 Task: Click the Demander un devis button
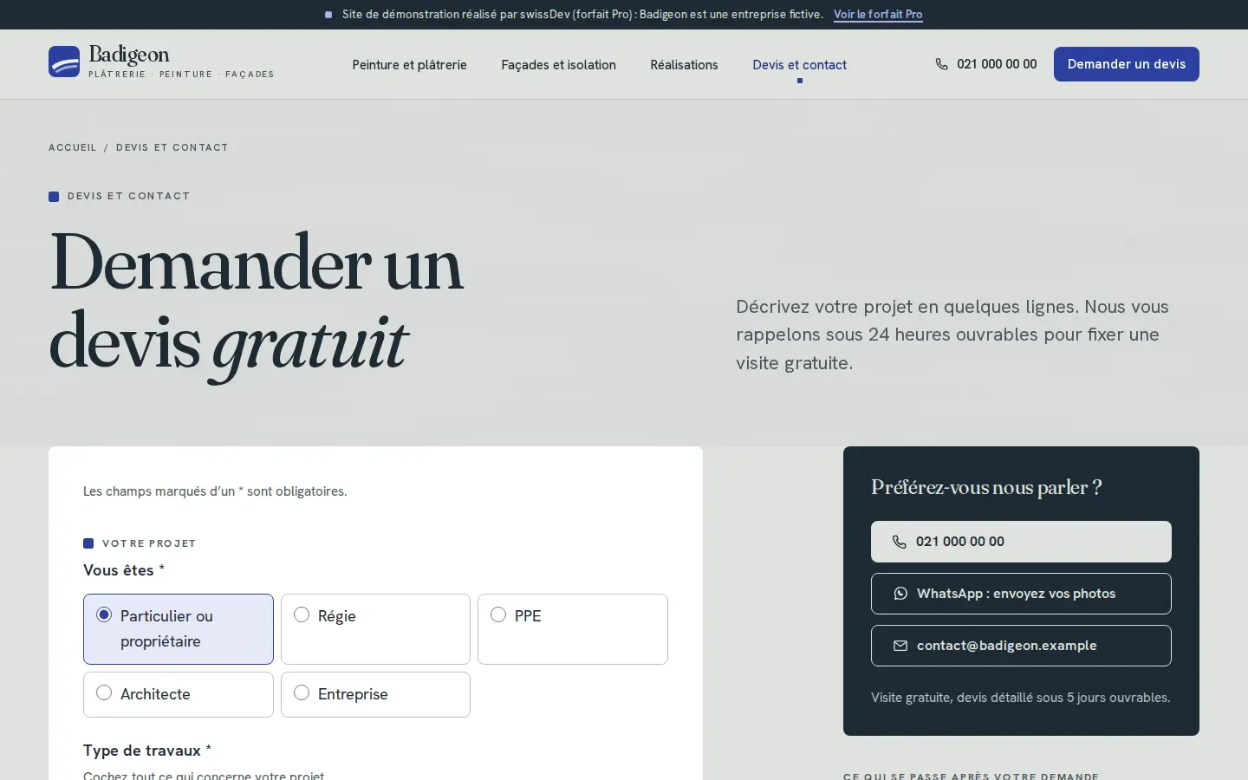[1126, 64]
